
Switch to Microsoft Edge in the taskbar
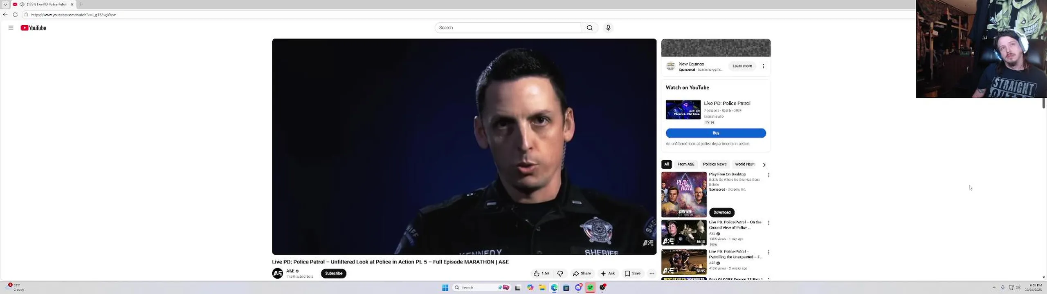554,288
